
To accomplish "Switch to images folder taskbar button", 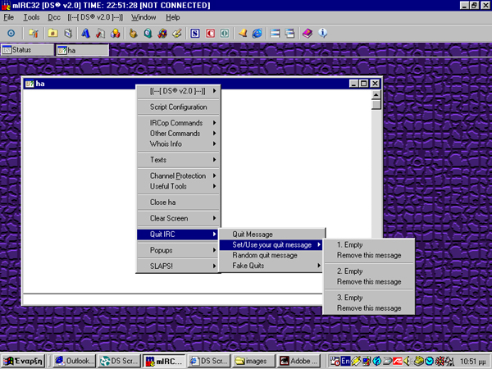I will (254, 361).
